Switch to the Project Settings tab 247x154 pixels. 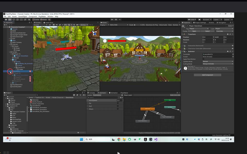[199, 23]
